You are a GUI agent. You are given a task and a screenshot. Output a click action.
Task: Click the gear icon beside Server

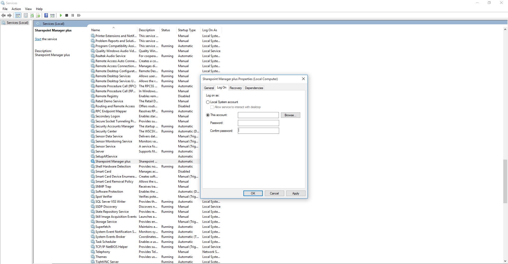coord(93,151)
